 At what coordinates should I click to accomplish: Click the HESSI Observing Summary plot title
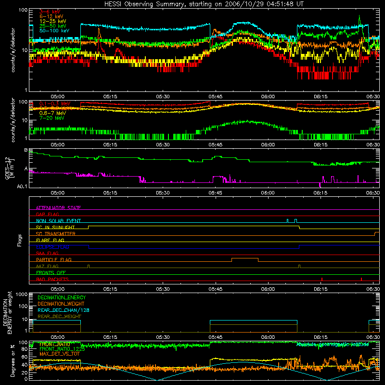[204, 4]
